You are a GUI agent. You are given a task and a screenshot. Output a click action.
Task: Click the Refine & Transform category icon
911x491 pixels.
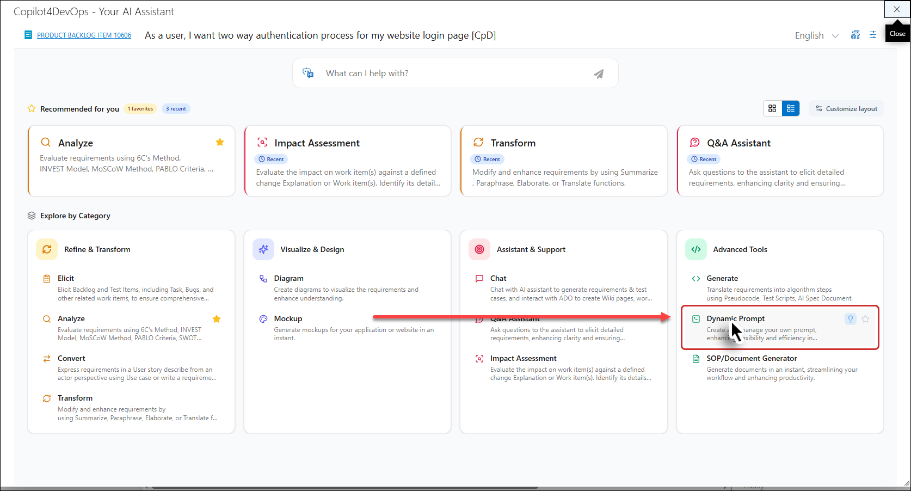tap(47, 249)
